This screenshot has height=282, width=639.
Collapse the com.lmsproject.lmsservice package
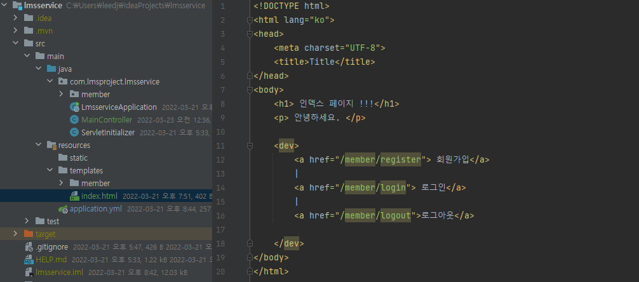50,81
